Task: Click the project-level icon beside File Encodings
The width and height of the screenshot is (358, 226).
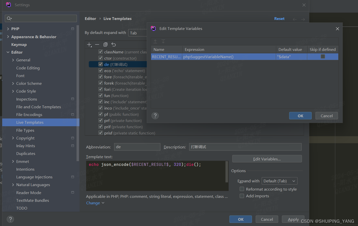Action: 73,114
